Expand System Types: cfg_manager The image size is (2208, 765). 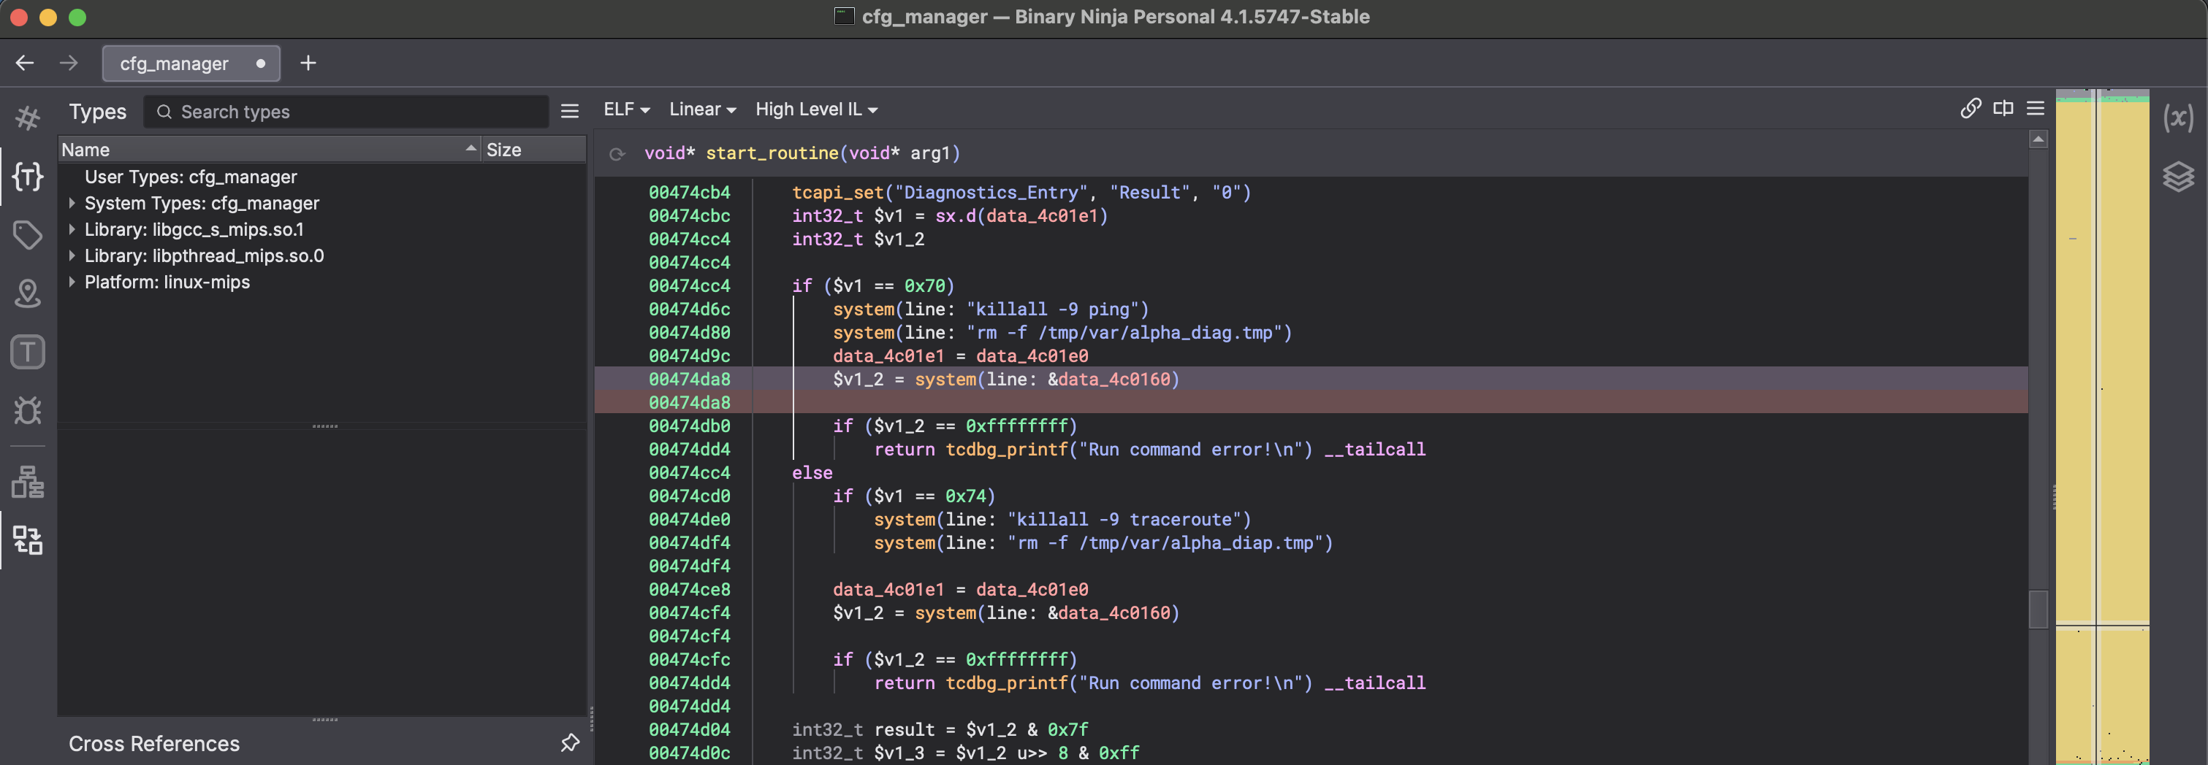tap(71, 203)
